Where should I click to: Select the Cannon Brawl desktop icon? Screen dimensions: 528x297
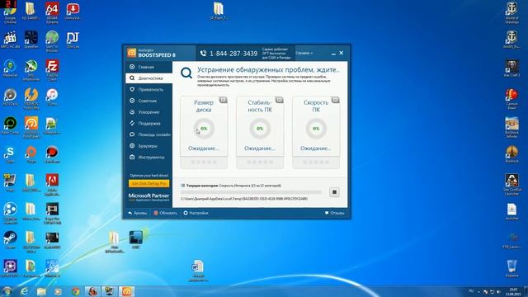pyautogui.click(x=511, y=99)
